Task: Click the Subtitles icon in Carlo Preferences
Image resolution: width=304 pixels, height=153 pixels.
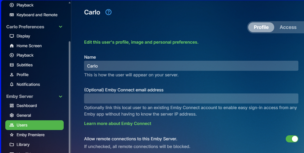Action: tap(12, 65)
